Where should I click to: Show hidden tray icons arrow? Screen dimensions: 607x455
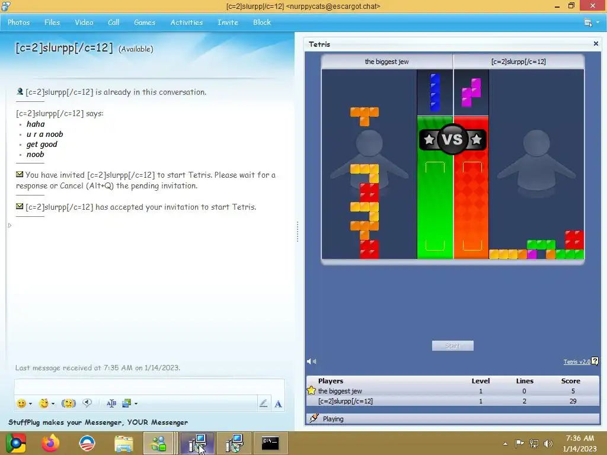pyautogui.click(x=505, y=444)
